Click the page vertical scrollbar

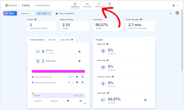(x=182, y=41)
